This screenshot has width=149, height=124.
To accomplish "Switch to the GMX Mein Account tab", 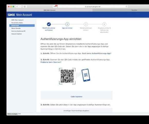I will (50, 10).
